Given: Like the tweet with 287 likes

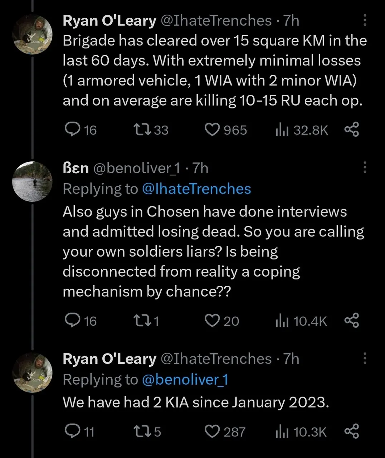Looking at the screenshot, I should point(212,432).
